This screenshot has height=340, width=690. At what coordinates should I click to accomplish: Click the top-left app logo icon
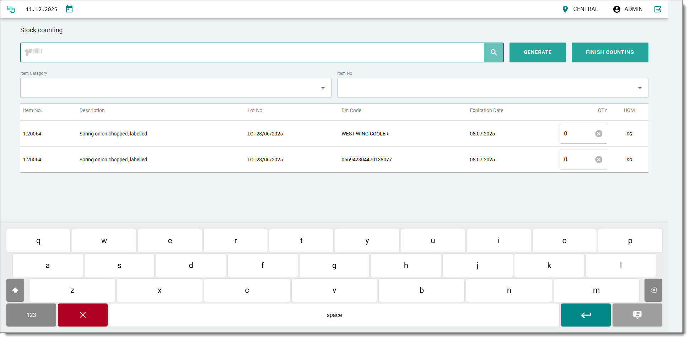click(x=11, y=9)
